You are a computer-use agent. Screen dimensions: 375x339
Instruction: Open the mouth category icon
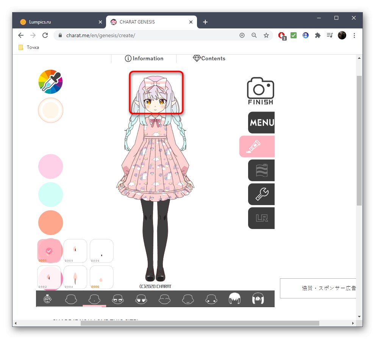point(188,299)
